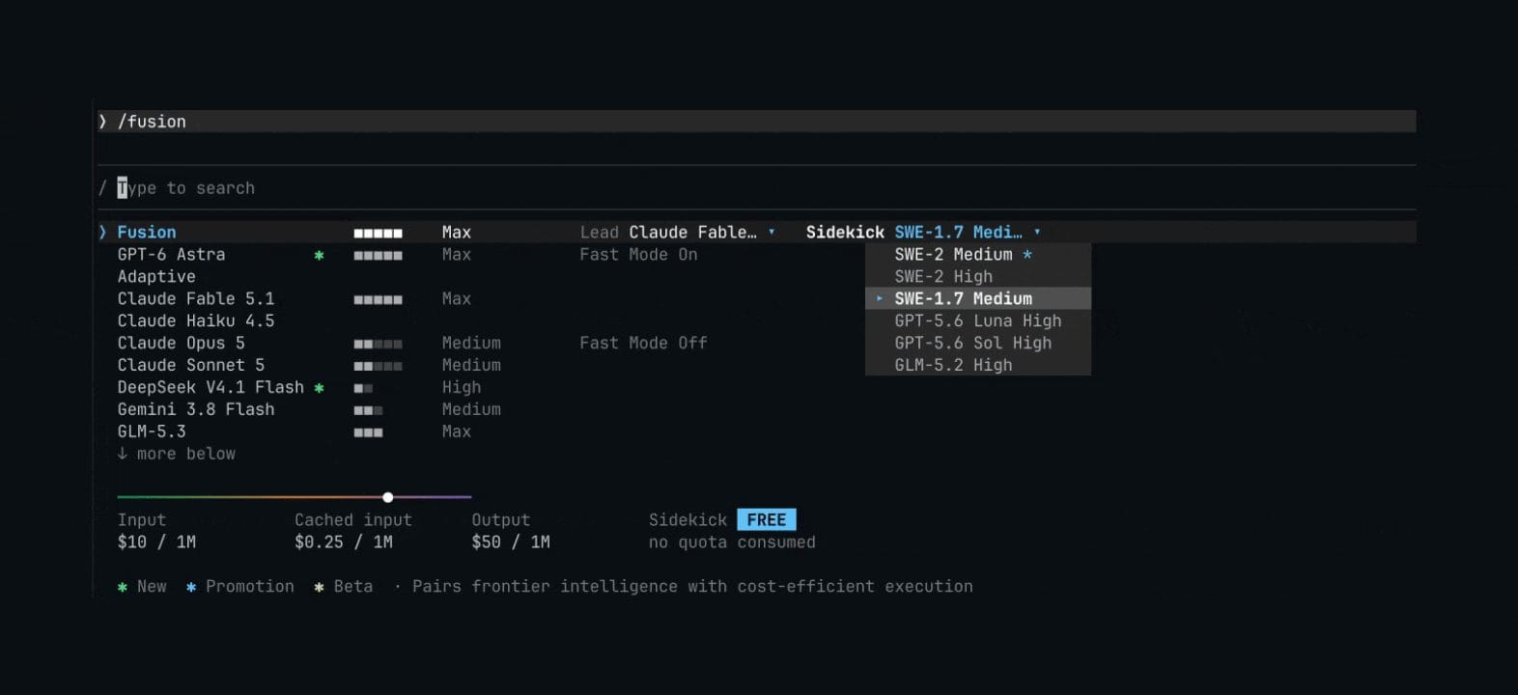The width and height of the screenshot is (1518, 695).
Task: Click the down arrow icon before 'more below'
Action: [123, 454]
